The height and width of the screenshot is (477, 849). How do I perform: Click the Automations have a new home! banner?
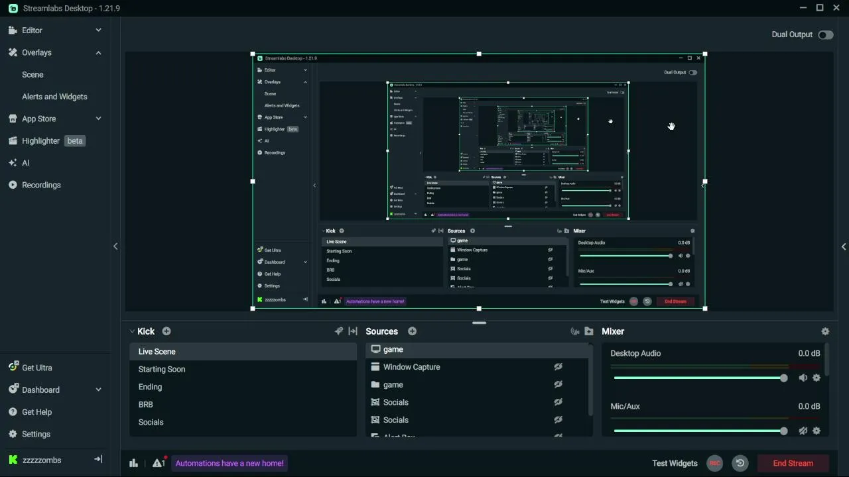(229, 463)
